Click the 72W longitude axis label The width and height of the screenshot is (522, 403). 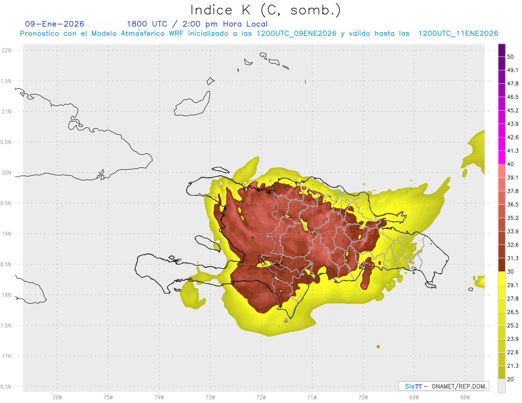[261, 397]
